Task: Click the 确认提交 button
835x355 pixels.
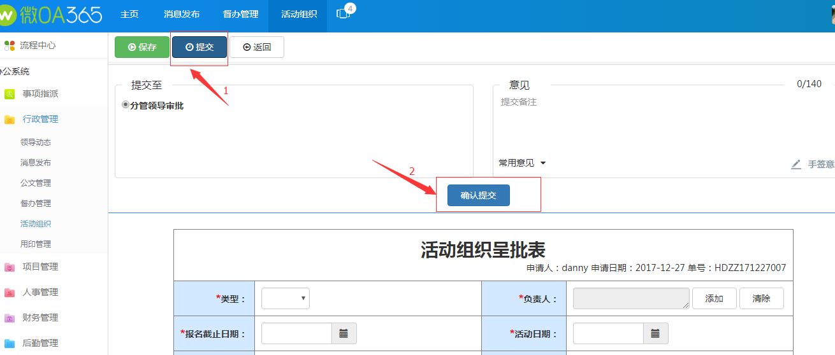Action: (478, 195)
